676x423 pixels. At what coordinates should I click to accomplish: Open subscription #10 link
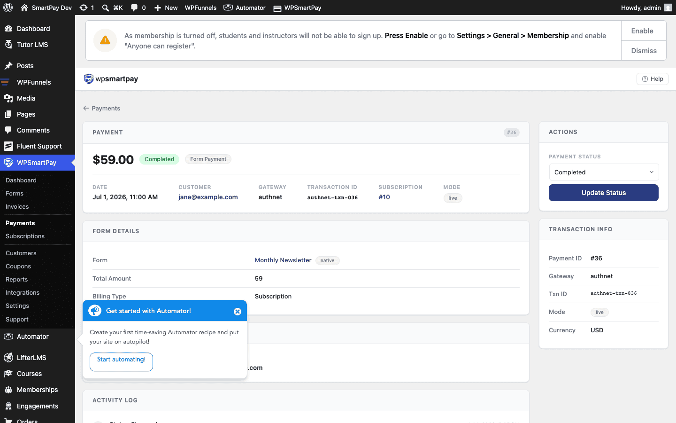(x=384, y=197)
